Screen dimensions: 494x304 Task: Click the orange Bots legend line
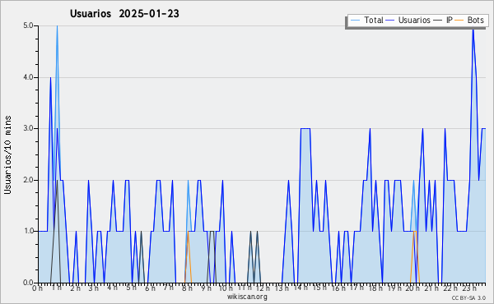coord(459,21)
